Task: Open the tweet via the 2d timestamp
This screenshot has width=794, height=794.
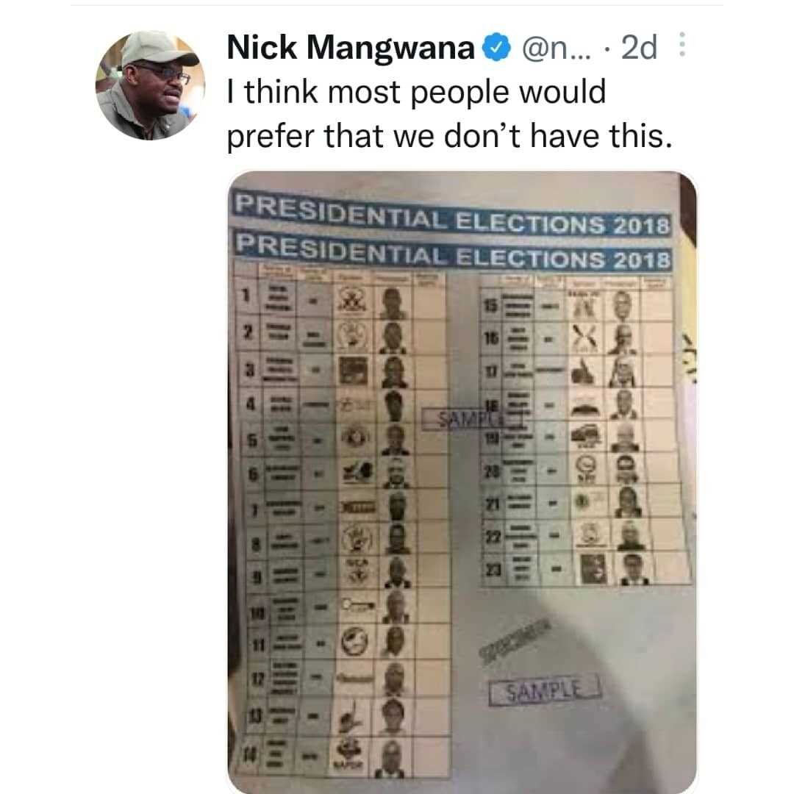Action: point(639,48)
